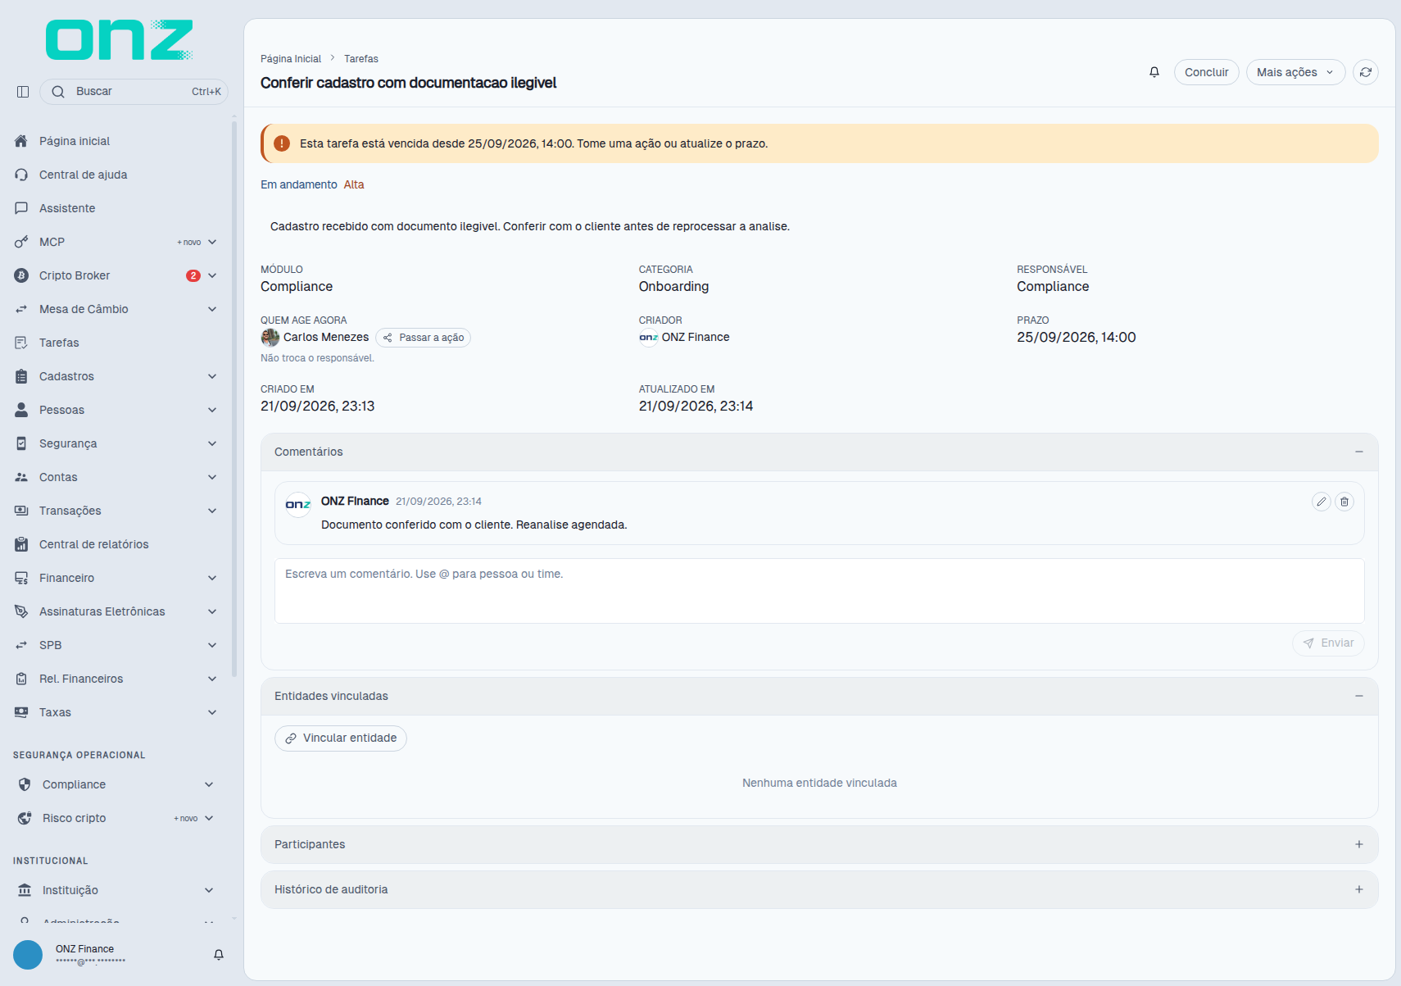Open Risco cripto menu
The width and height of the screenshot is (1401, 986).
pos(116,818)
